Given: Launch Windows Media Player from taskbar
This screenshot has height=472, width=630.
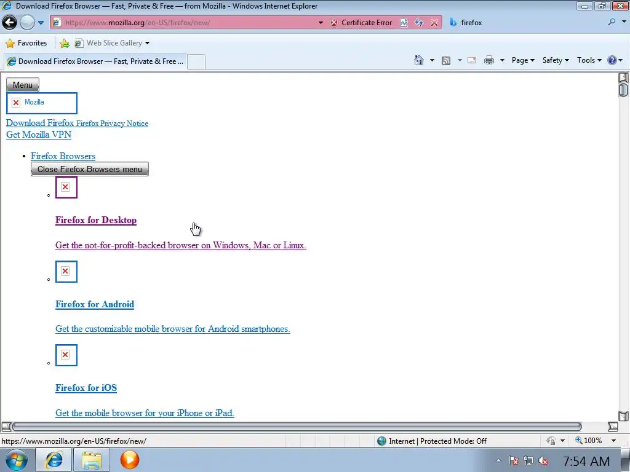Looking at the screenshot, I should point(129,460).
